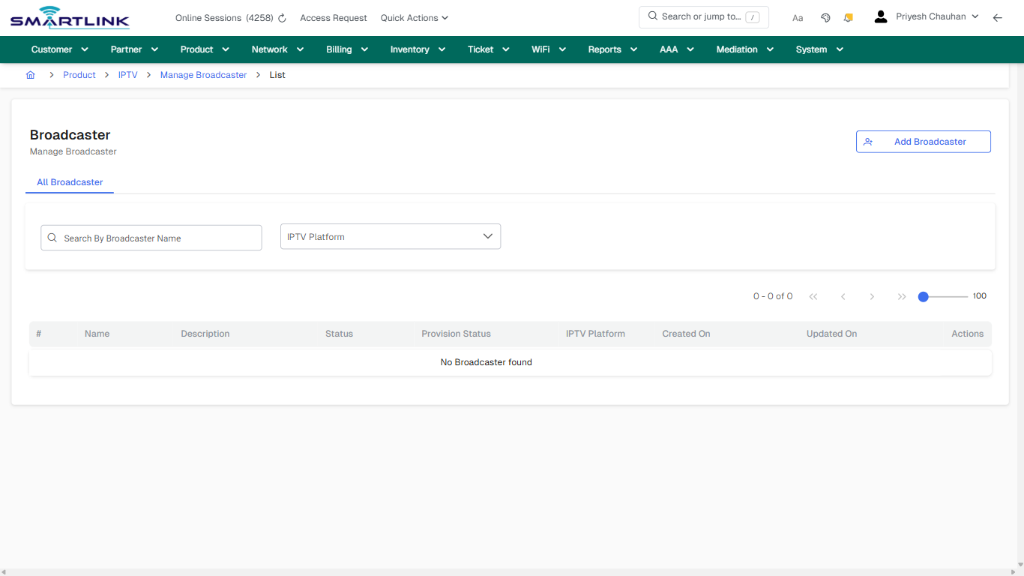Click the Add Broadcaster button

923,141
